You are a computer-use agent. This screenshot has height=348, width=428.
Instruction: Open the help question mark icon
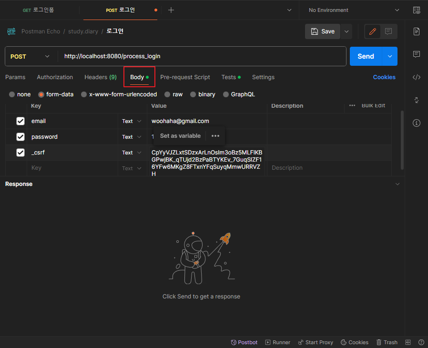(421, 342)
